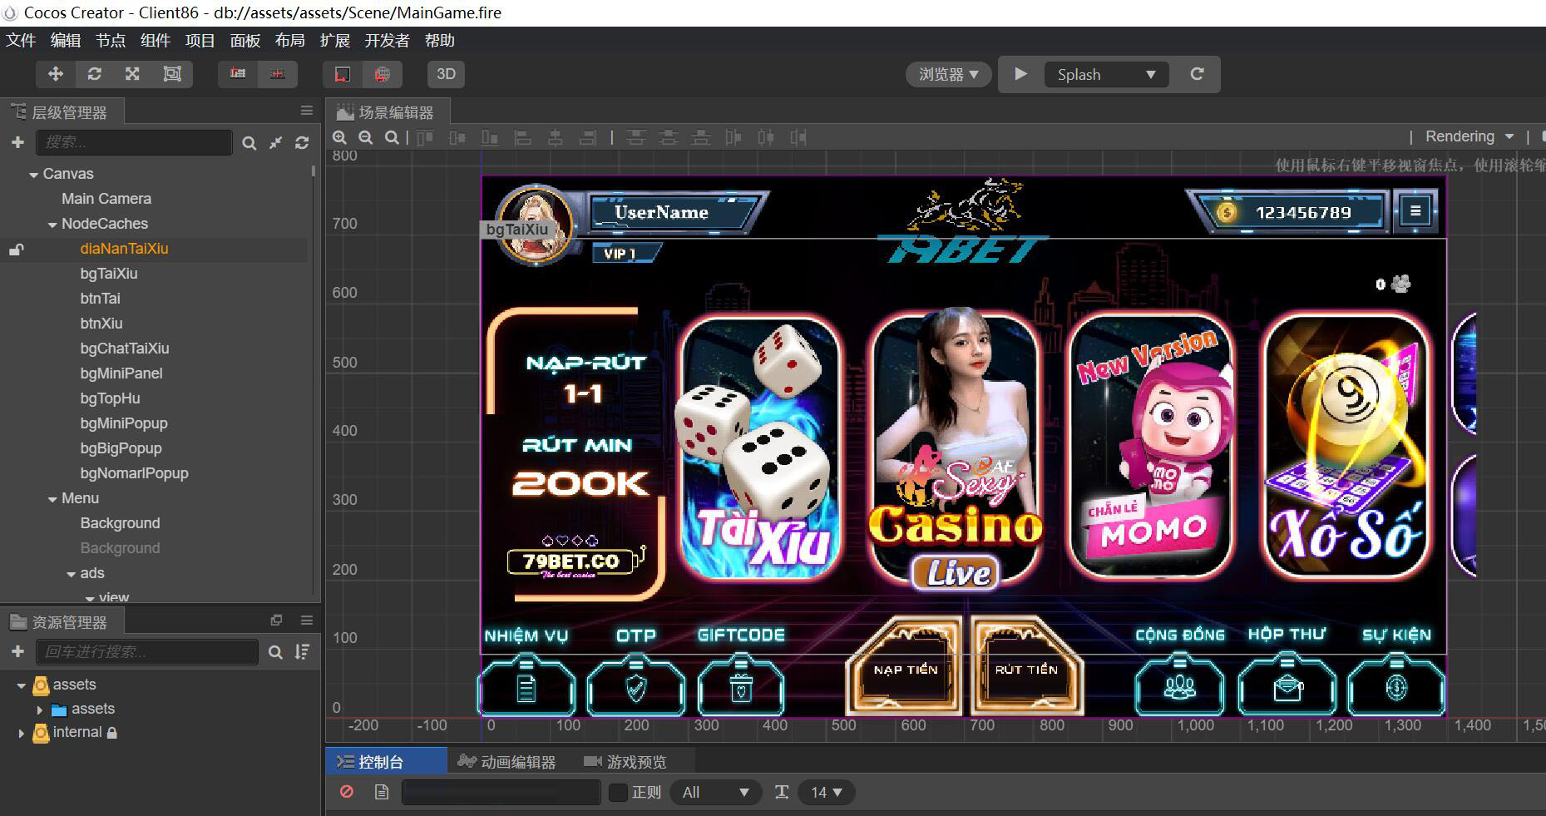Click the Play preview button
The height and width of the screenshot is (816, 1546).
tap(1020, 74)
